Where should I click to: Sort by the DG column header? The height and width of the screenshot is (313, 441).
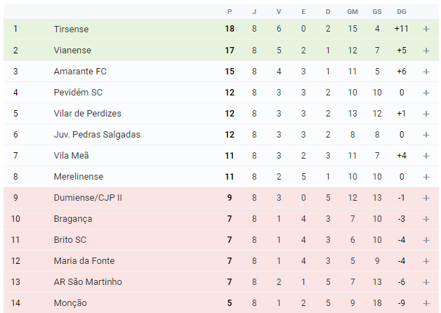pos(402,11)
